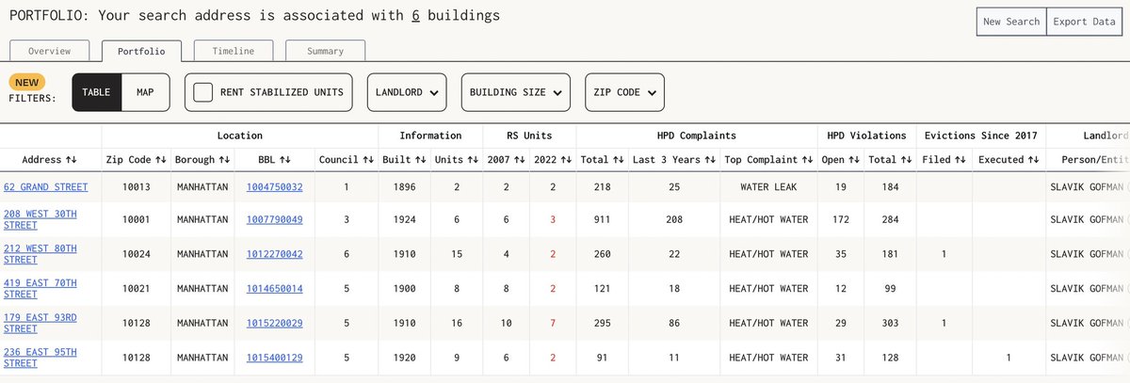Click the Export Data button
Screen dimensions: 1130x383
[1084, 22]
